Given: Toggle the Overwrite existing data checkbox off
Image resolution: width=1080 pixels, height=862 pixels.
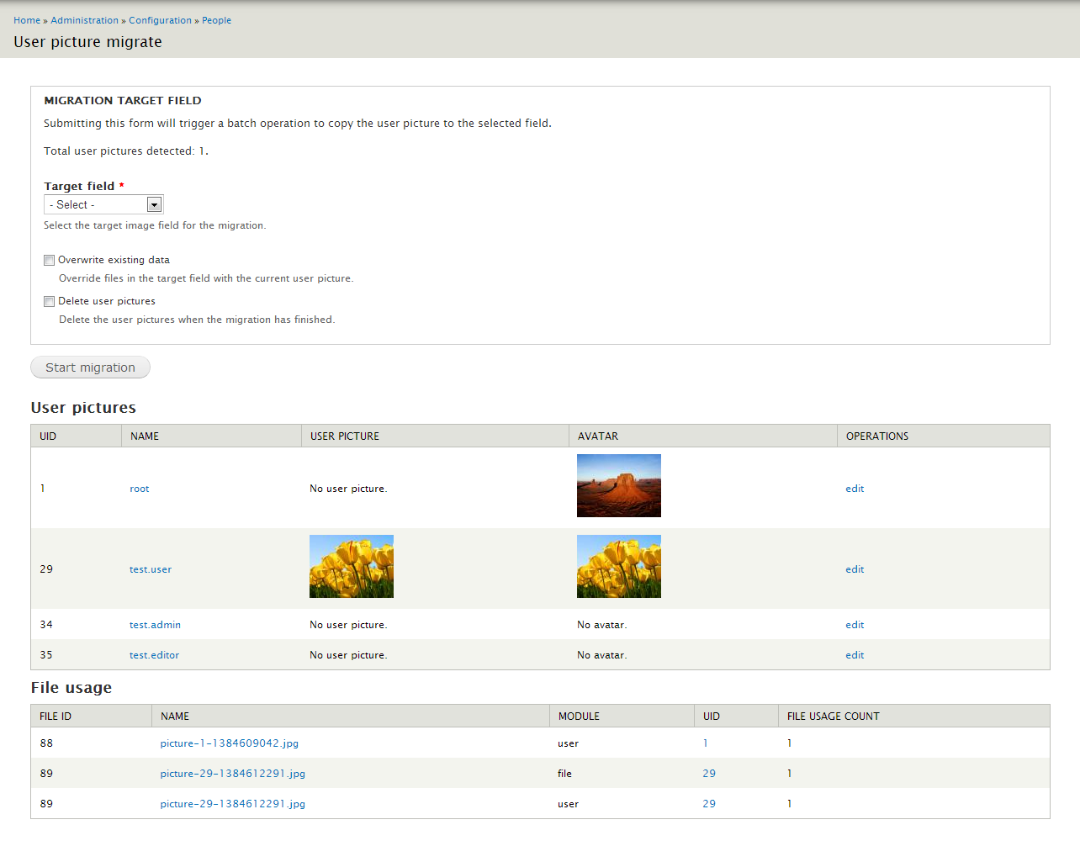Looking at the screenshot, I should point(49,260).
